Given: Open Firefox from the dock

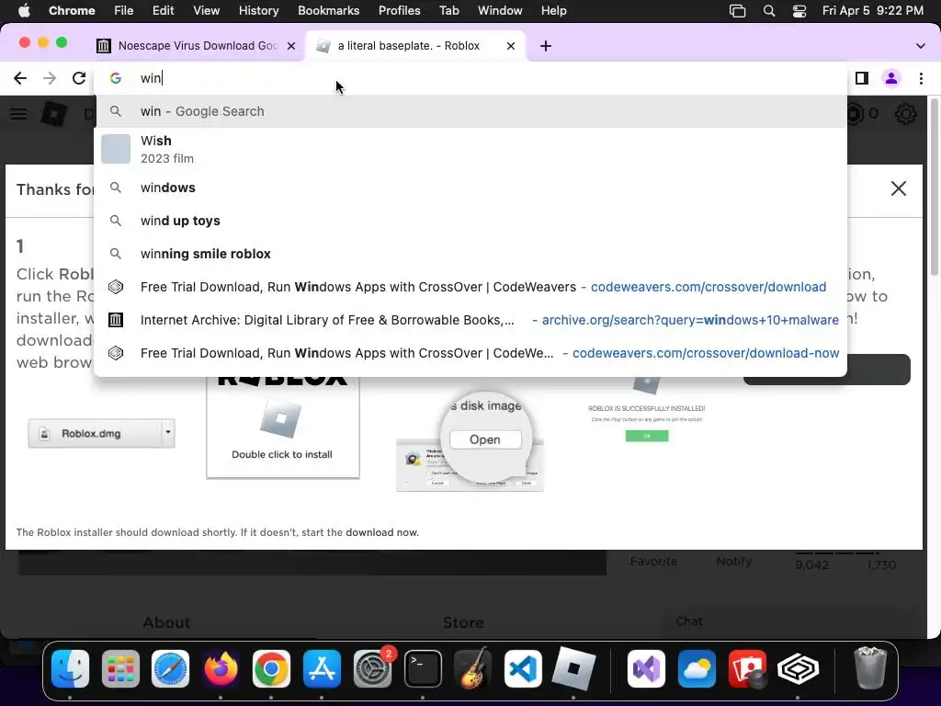Looking at the screenshot, I should point(221,668).
